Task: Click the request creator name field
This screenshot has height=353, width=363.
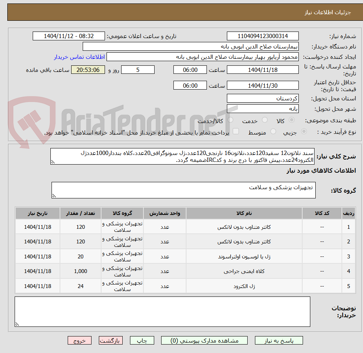Action: pyautogui.click(x=203, y=57)
